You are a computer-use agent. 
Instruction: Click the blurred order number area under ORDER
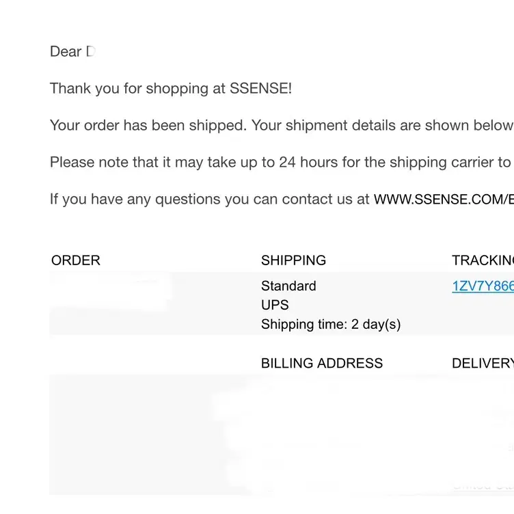pyautogui.click(x=111, y=292)
